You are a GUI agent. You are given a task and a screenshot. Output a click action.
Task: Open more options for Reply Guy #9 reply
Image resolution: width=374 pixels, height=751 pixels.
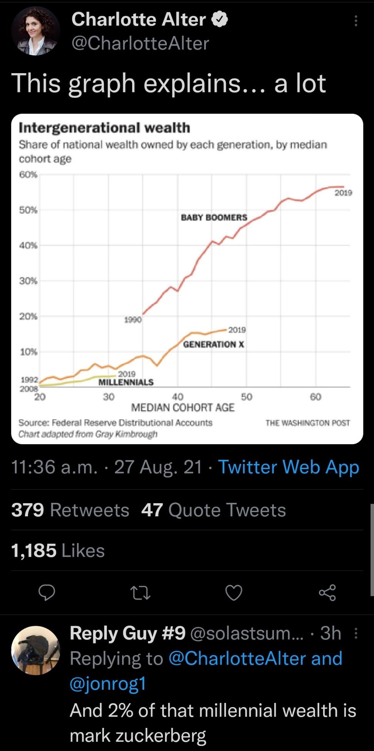pyautogui.click(x=356, y=633)
